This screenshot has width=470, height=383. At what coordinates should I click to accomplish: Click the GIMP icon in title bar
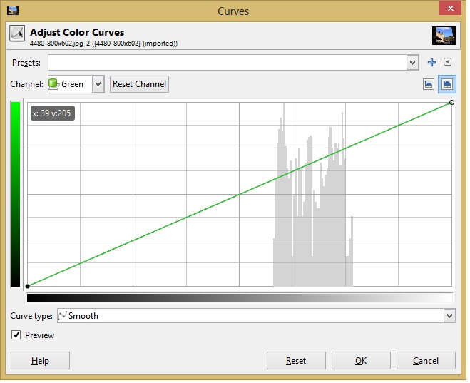click(x=11, y=11)
